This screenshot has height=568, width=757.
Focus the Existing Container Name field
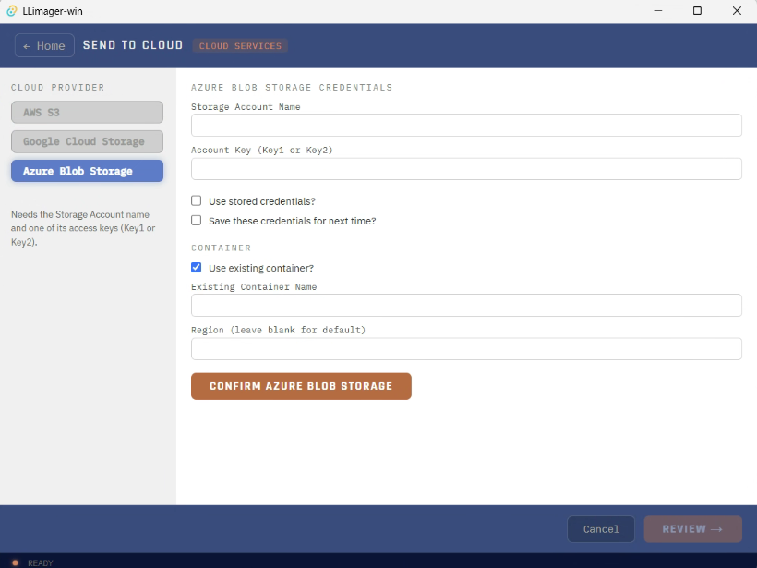coord(466,306)
